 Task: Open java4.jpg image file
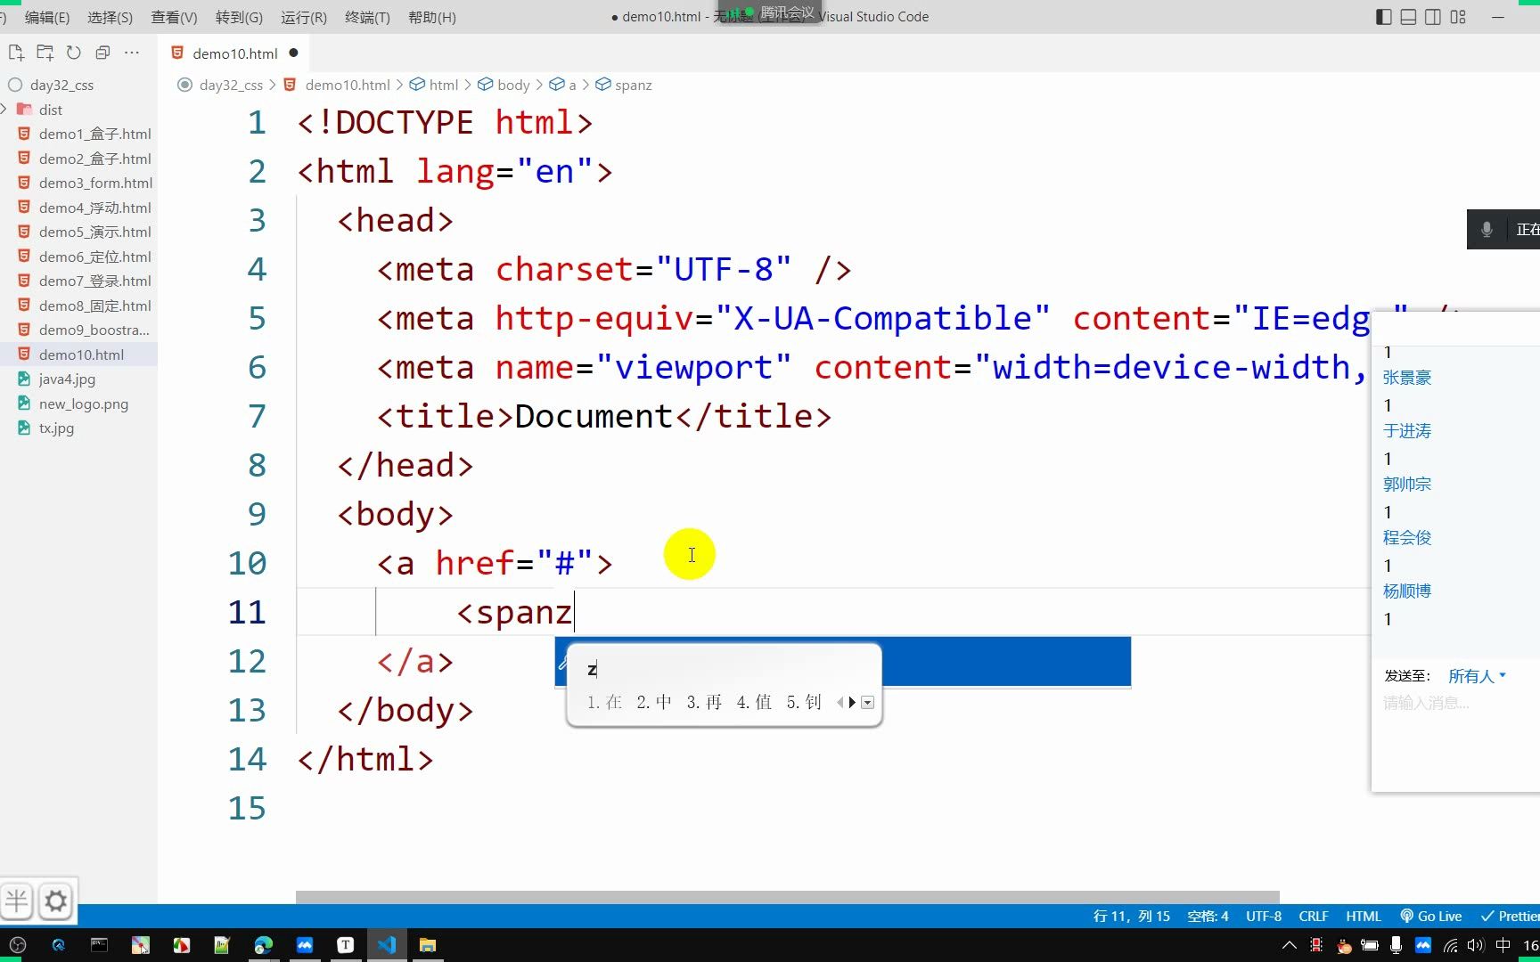[67, 379]
